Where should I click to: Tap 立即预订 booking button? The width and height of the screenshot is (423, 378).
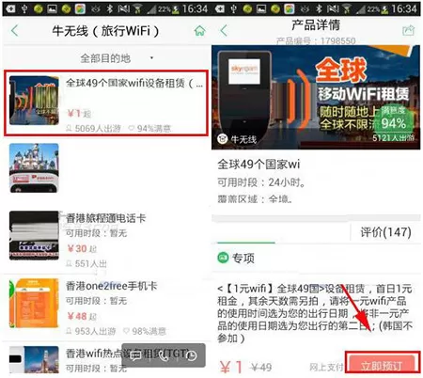383,363
